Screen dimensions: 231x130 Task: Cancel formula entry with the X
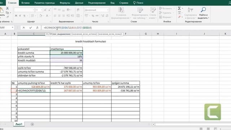pyautogui.click(x=24, y=27)
